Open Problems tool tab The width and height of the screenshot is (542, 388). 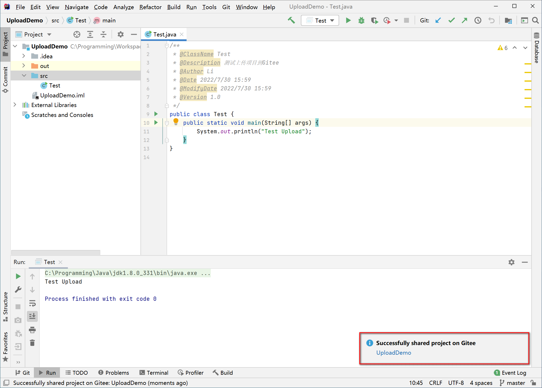click(114, 373)
